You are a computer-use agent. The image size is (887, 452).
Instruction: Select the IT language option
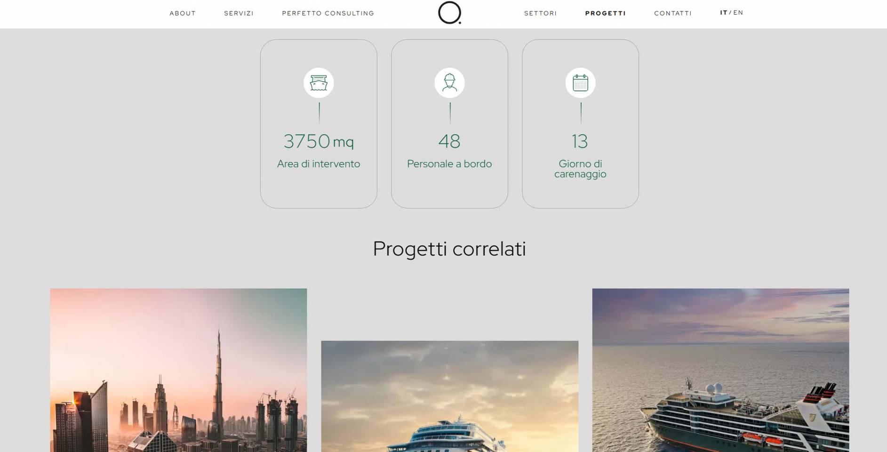(x=724, y=13)
